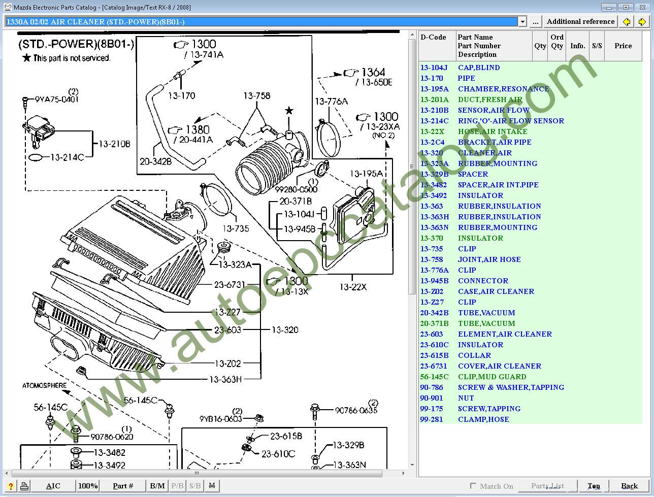Go to the next catalog page (right yellow arrow)

642,22
